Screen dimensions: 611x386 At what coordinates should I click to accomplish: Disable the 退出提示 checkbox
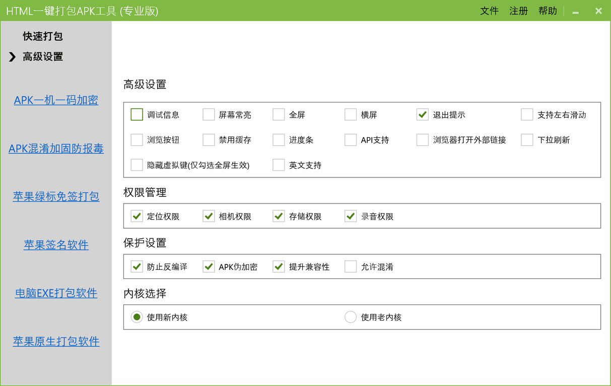pos(422,115)
